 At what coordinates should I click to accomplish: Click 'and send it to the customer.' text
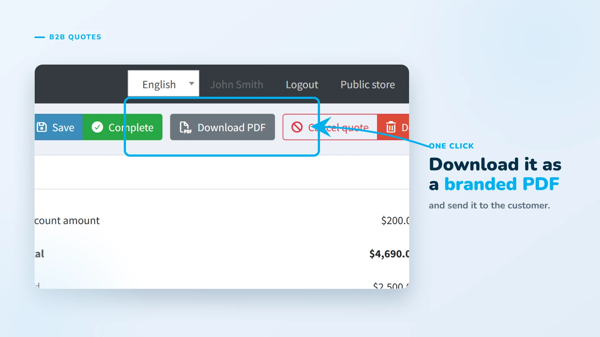pos(489,205)
